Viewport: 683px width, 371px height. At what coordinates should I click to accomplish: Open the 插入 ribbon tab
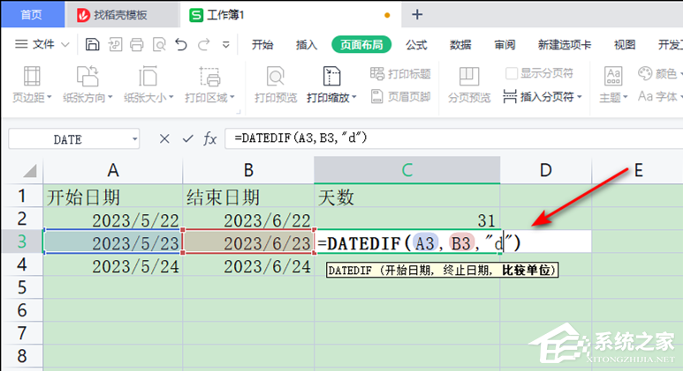[x=307, y=45]
